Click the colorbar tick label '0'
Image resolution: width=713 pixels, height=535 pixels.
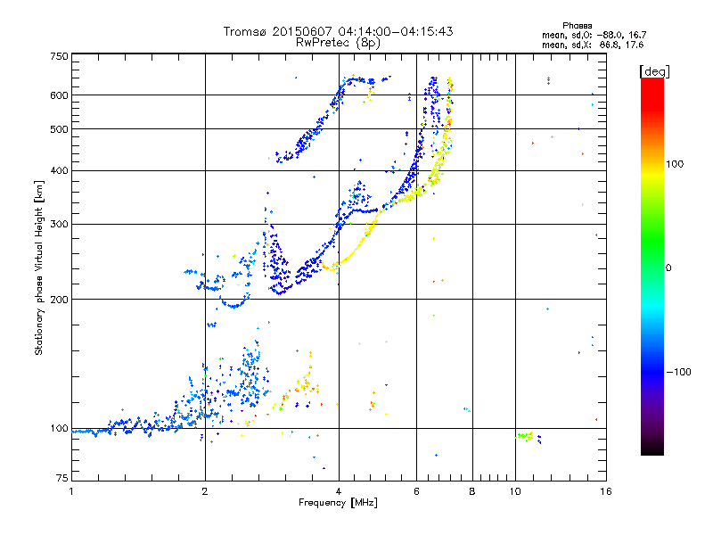668,268
